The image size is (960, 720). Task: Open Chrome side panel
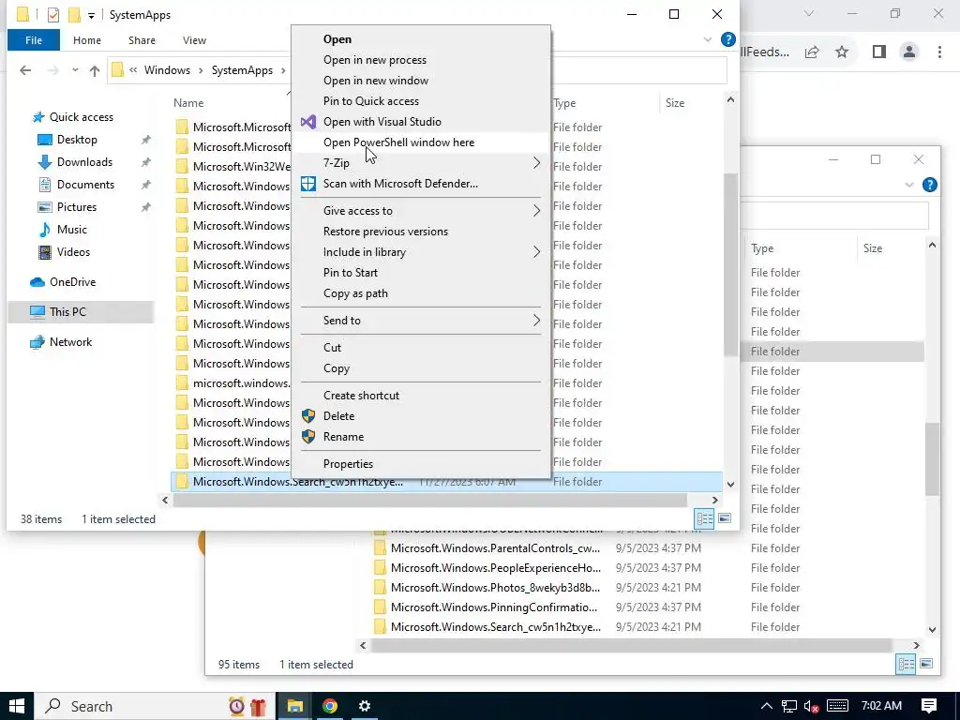879,52
